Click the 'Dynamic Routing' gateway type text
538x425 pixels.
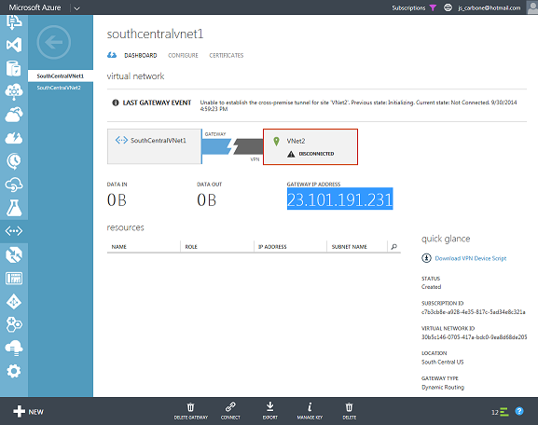[x=443, y=388]
